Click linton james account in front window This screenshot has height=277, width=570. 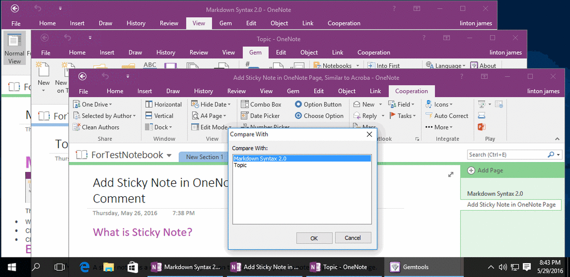tap(543, 91)
